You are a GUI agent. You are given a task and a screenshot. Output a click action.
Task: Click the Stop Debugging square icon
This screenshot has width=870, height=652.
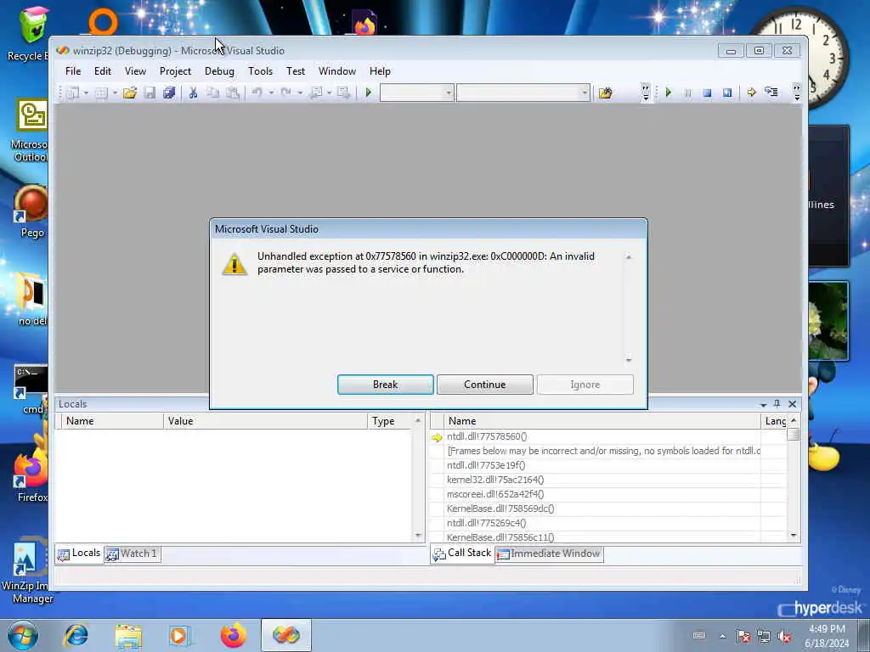pyautogui.click(x=707, y=93)
